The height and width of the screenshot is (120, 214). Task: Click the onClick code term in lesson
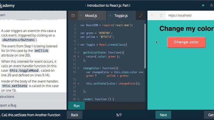[x=41, y=51]
